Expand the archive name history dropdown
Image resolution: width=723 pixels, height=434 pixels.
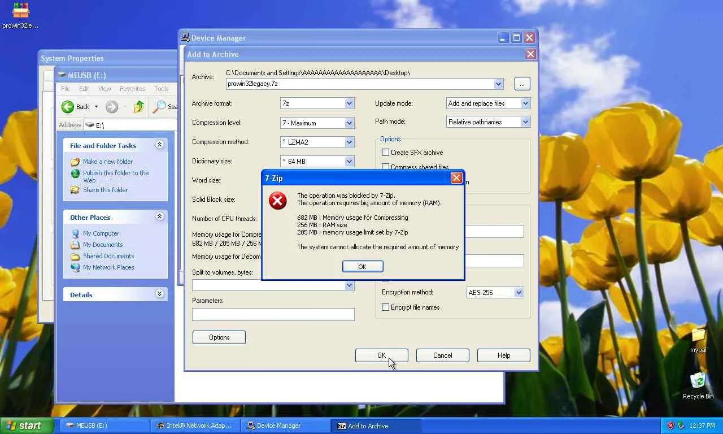[498, 84]
